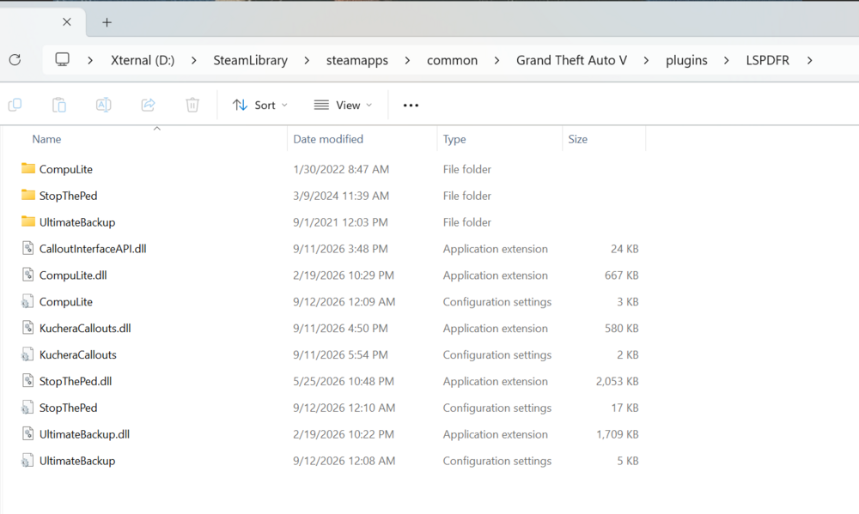The height and width of the screenshot is (514, 859).
Task: Select the KucheraCallouts.dll file icon
Action: 28,327
